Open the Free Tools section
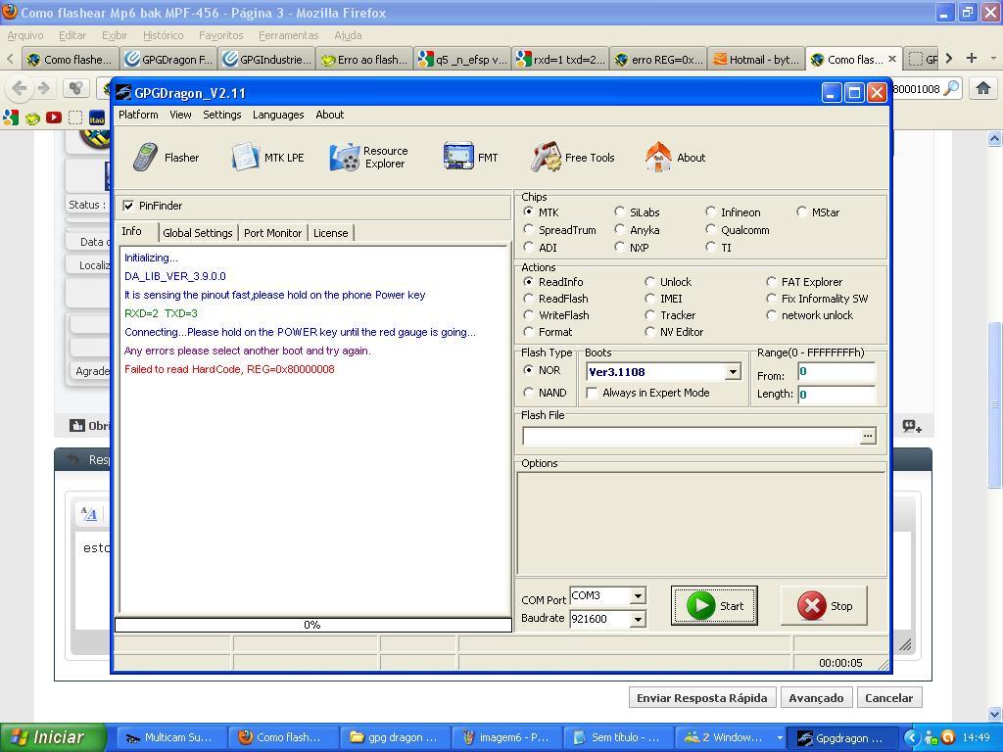 tap(572, 158)
